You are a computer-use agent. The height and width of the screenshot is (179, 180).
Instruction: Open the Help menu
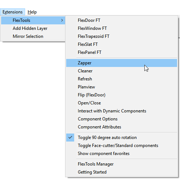tap(32, 12)
